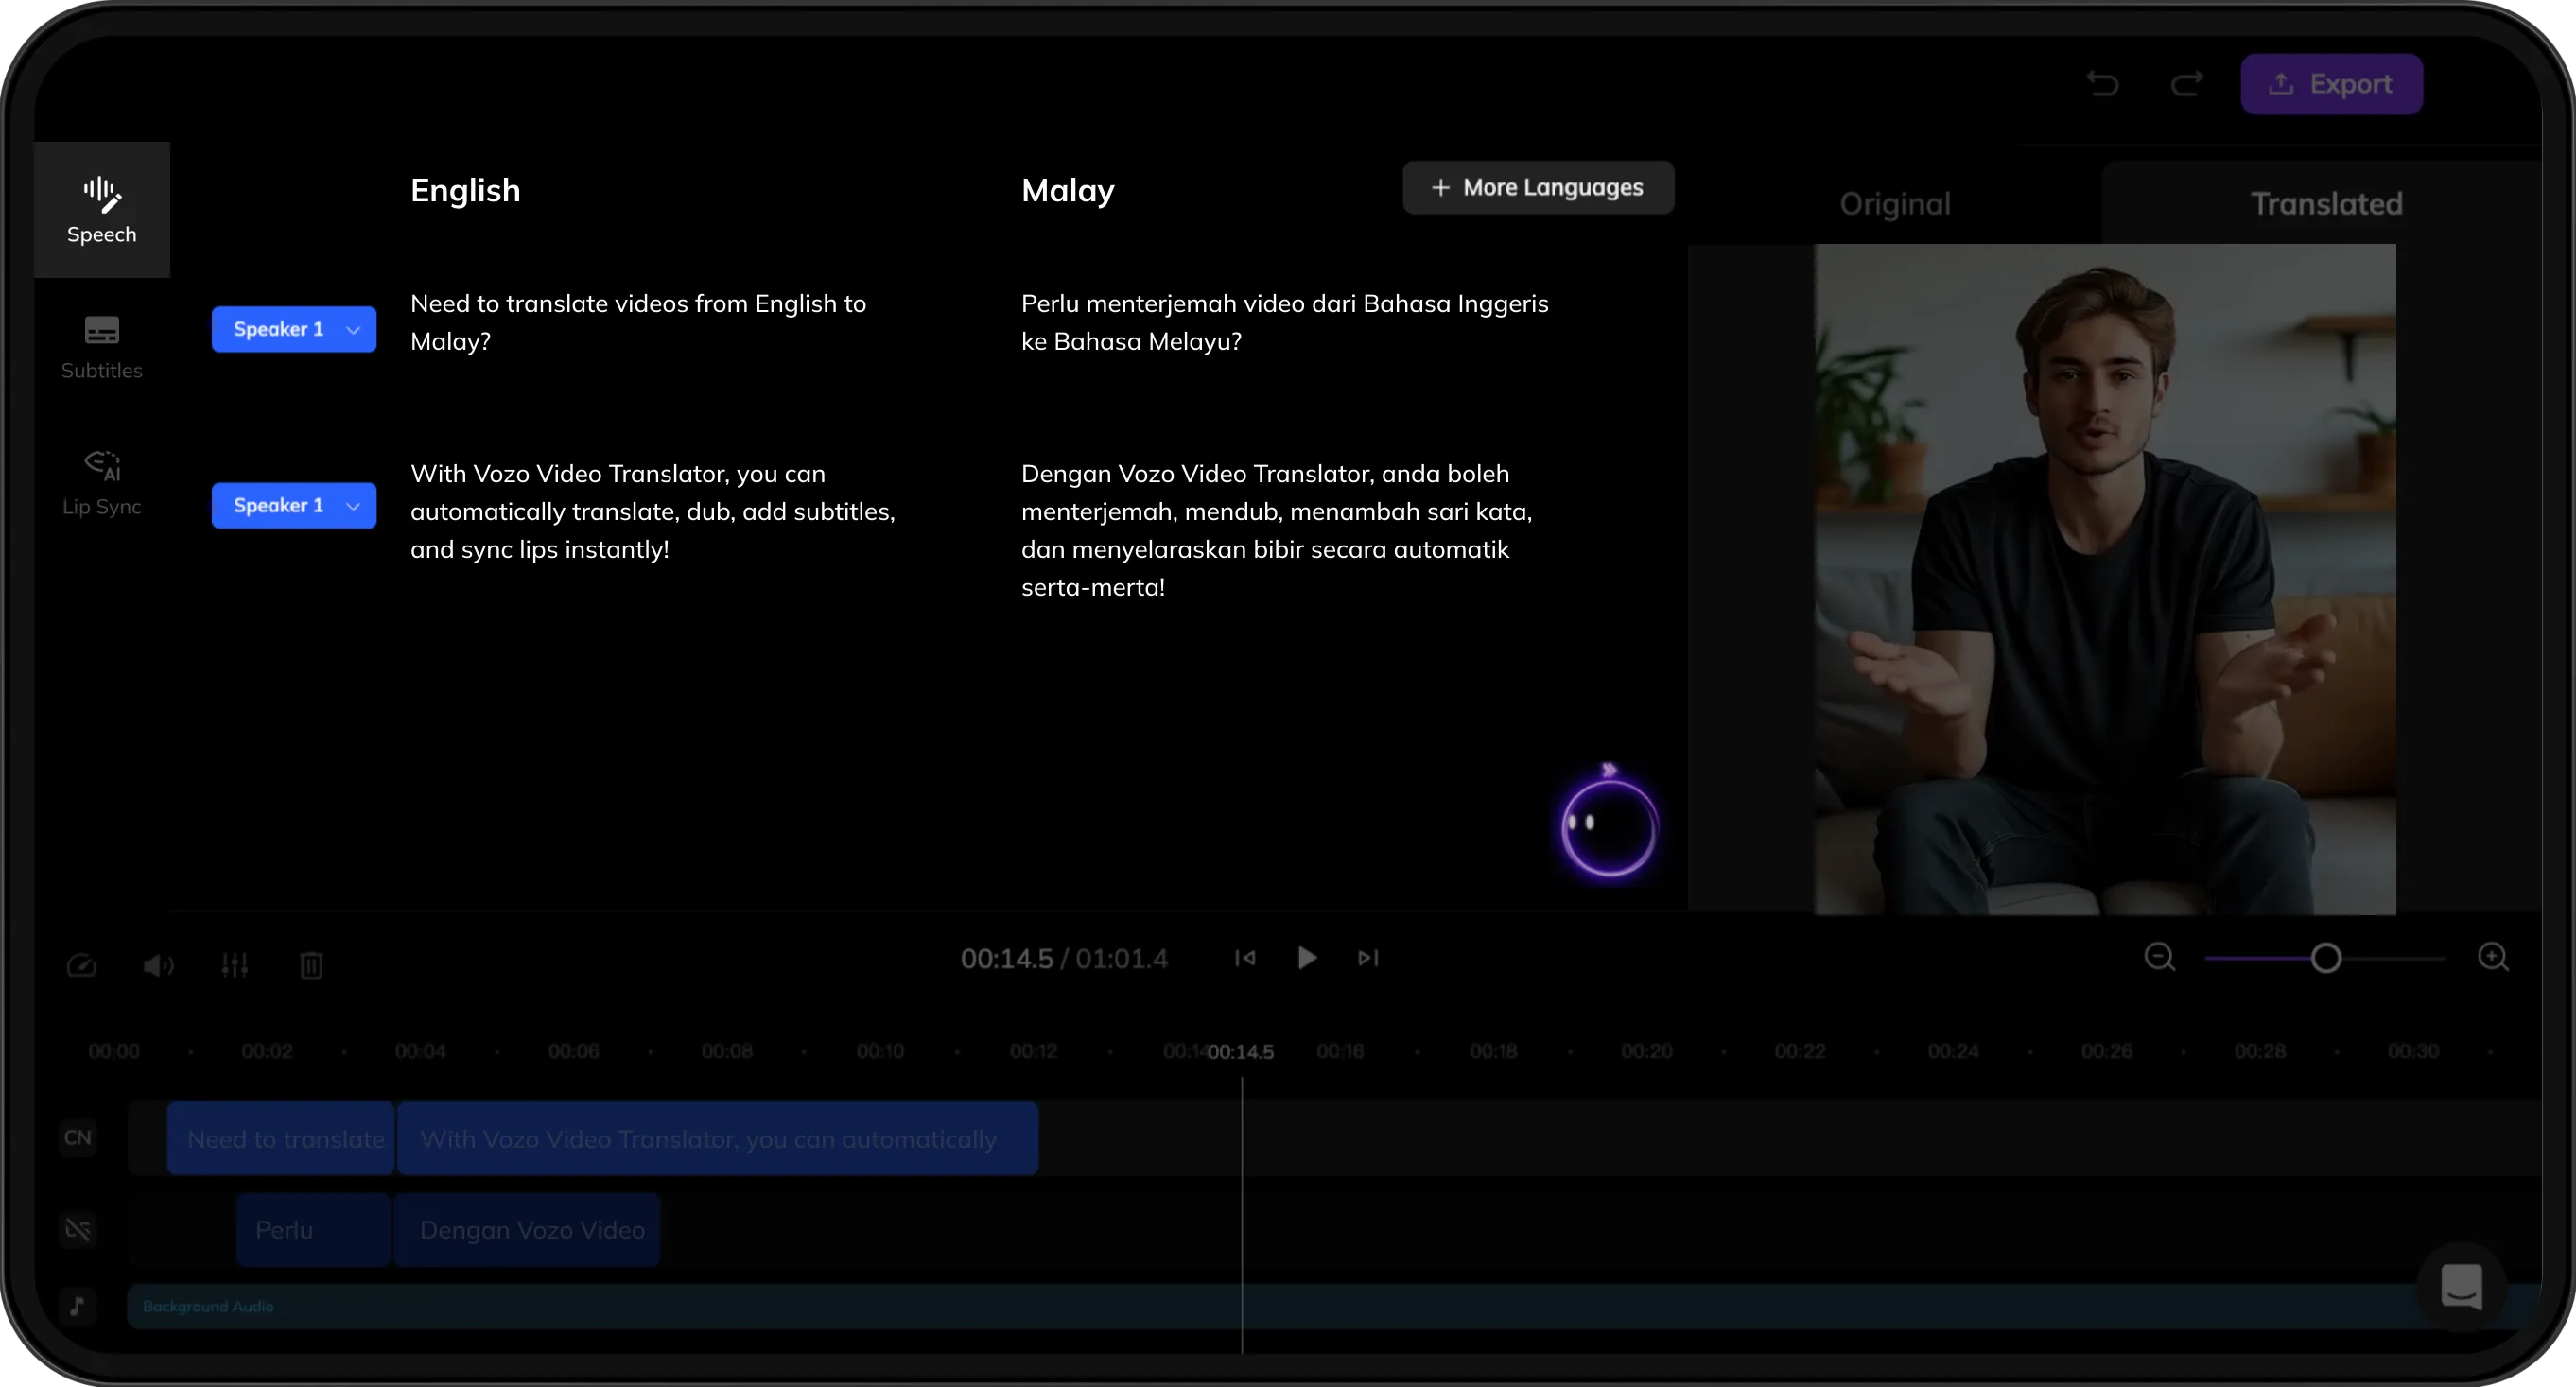Select the 'With Vozo Video Translator' timeline clip
2576x1387 pixels.
pyautogui.click(x=717, y=1138)
